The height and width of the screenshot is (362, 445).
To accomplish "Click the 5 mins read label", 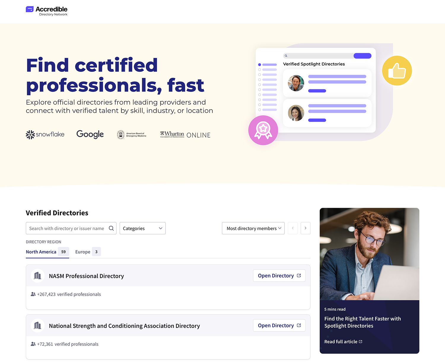I will coord(335,309).
